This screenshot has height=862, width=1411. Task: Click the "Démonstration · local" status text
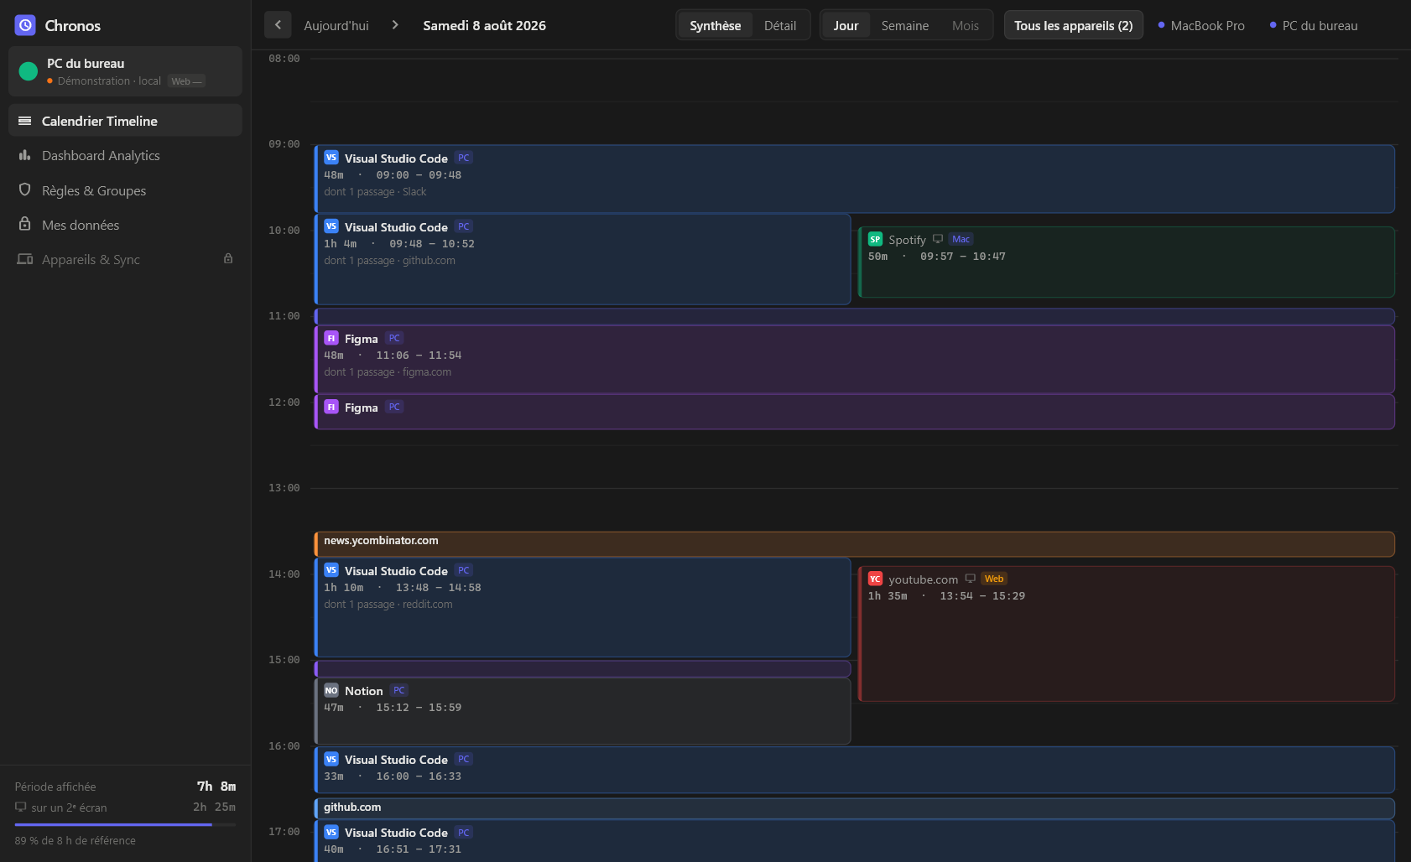point(109,81)
